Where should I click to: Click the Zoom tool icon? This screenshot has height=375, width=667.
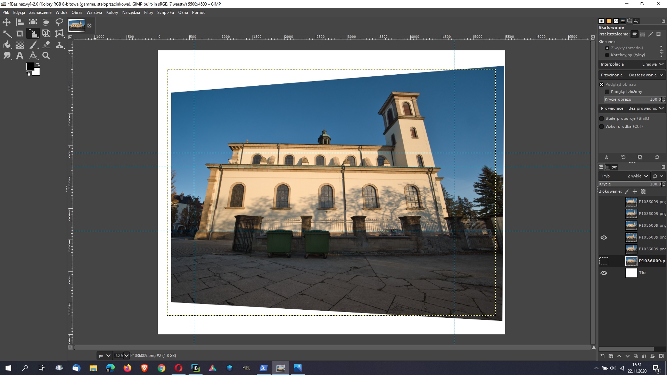[x=46, y=56]
